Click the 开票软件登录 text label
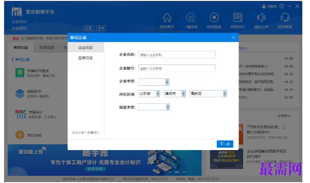Image resolution: width=310 pixels, height=183 pixels. (x=38, y=71)
